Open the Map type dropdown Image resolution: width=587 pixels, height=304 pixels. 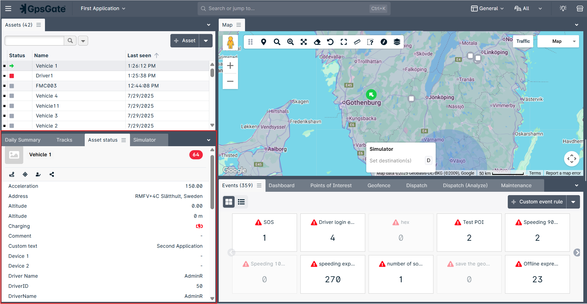click(x=558, y=41)
